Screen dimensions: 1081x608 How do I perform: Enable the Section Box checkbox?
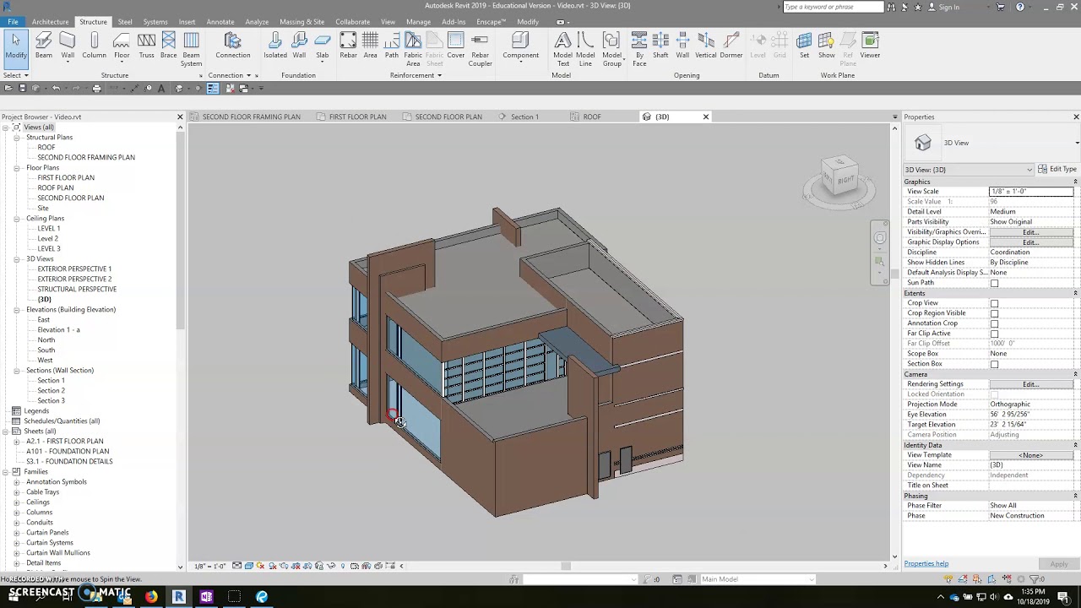coord(994,364)
